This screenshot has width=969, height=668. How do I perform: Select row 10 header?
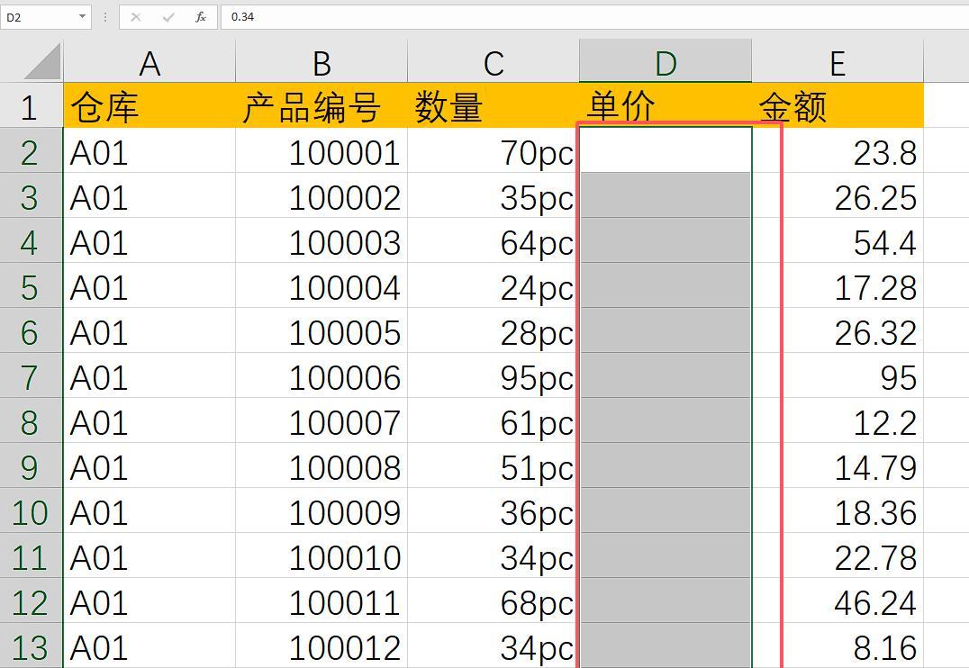point(31,511)
